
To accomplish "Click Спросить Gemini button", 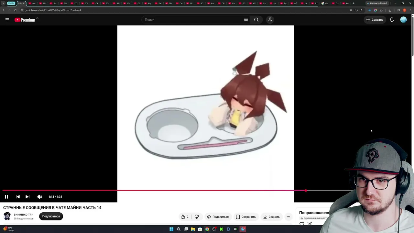I will [377, 3].
